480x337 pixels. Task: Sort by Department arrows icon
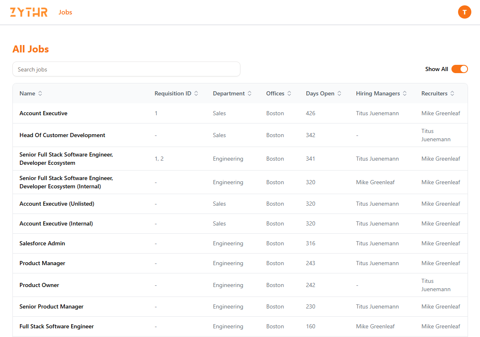click(250, 94)
